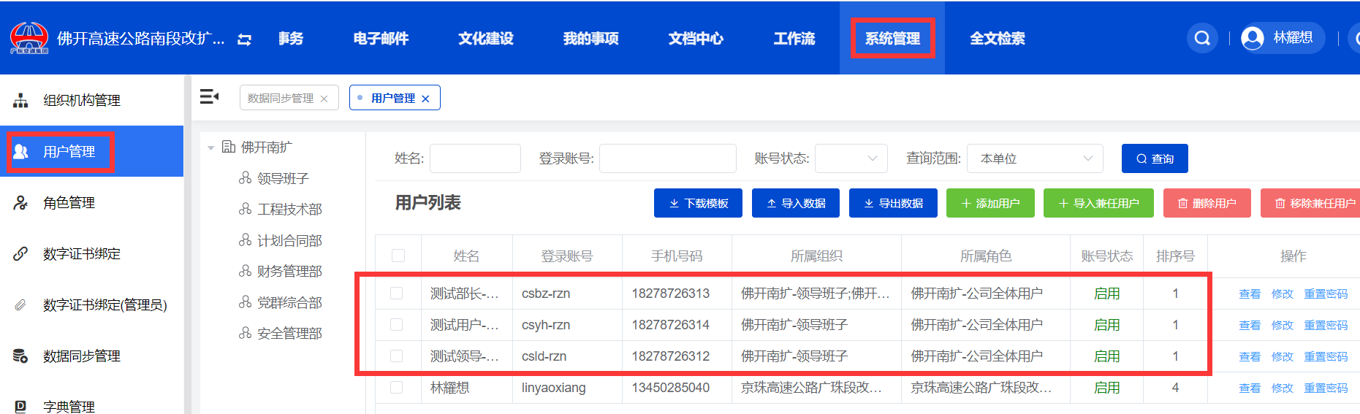Open the 我的事项 top menu

point(591,39)
